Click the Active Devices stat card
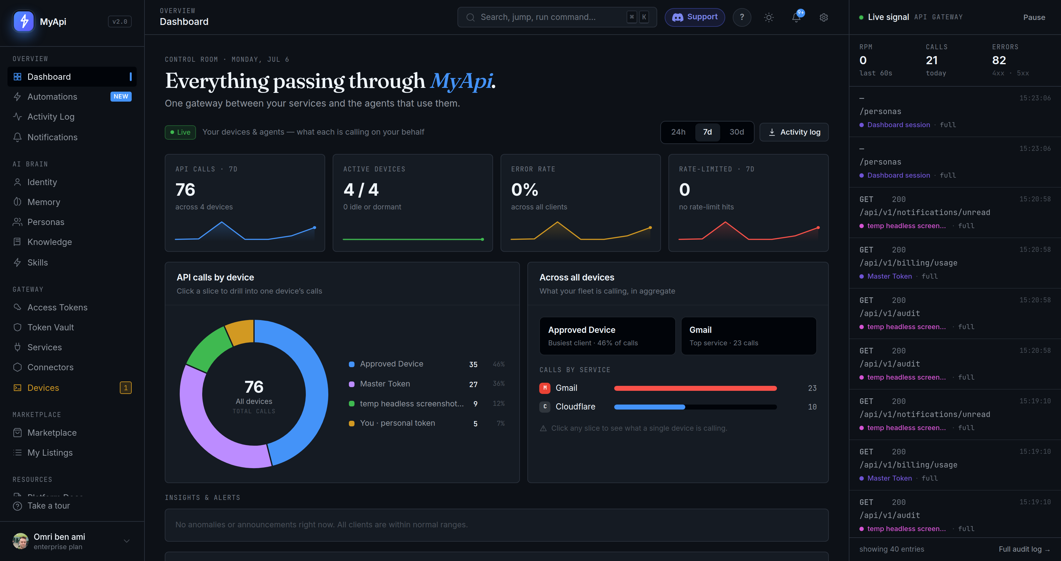The image size is (1061, 561). [x=413, y=203]
